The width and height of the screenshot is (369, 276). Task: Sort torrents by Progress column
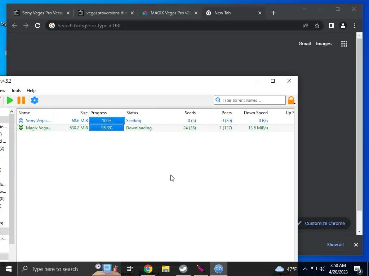click(x=107, y=113)
